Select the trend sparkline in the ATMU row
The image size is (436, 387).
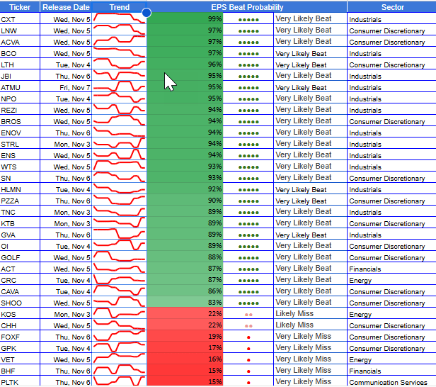[x=120, y=86]
